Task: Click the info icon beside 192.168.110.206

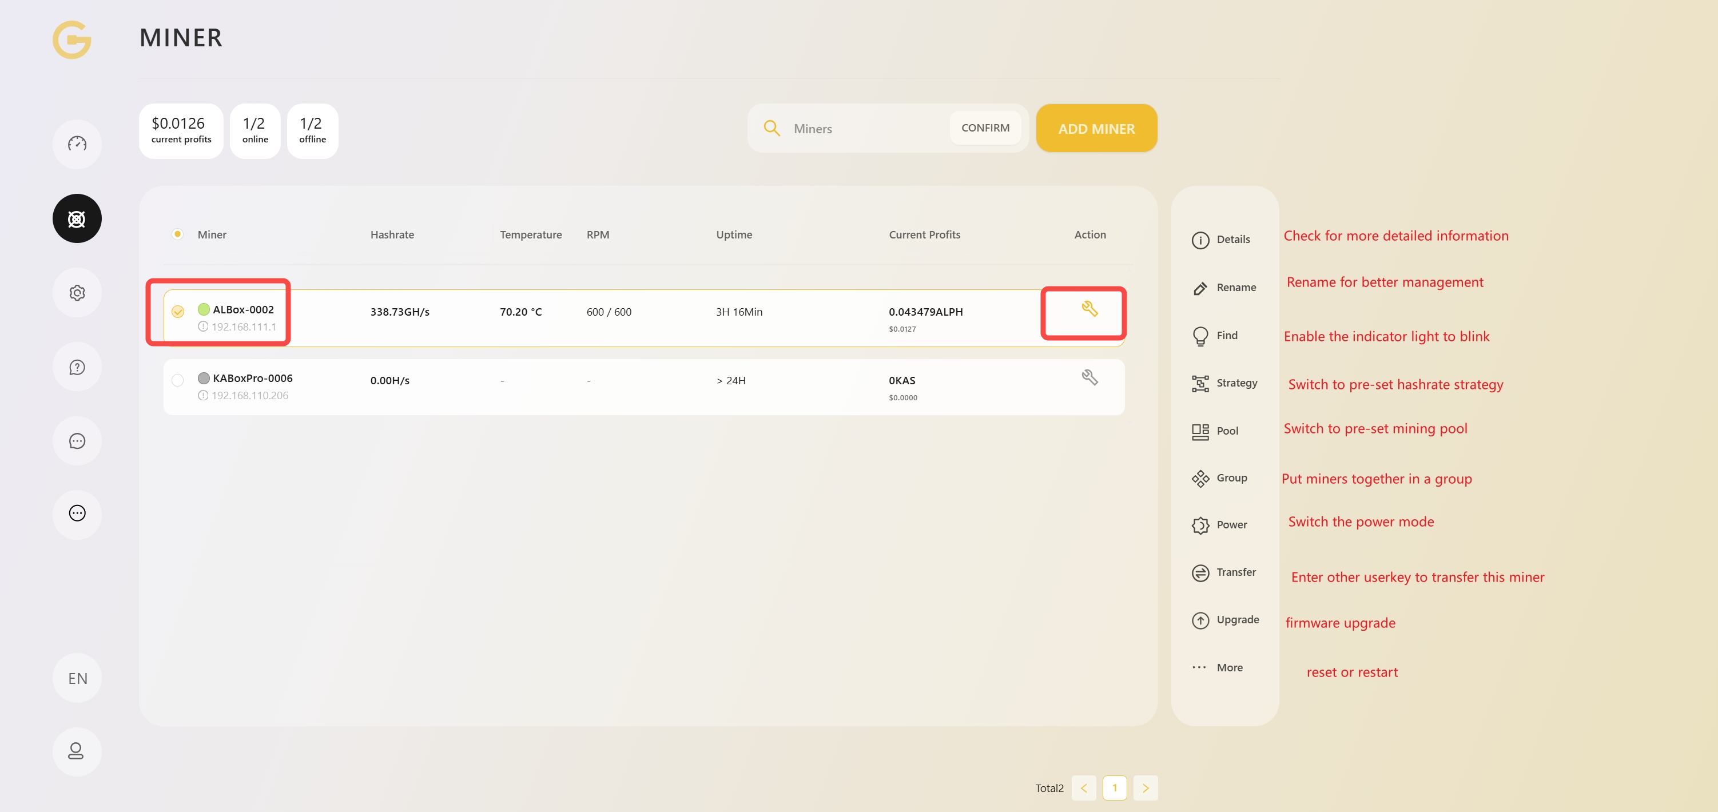Action: 203,395
